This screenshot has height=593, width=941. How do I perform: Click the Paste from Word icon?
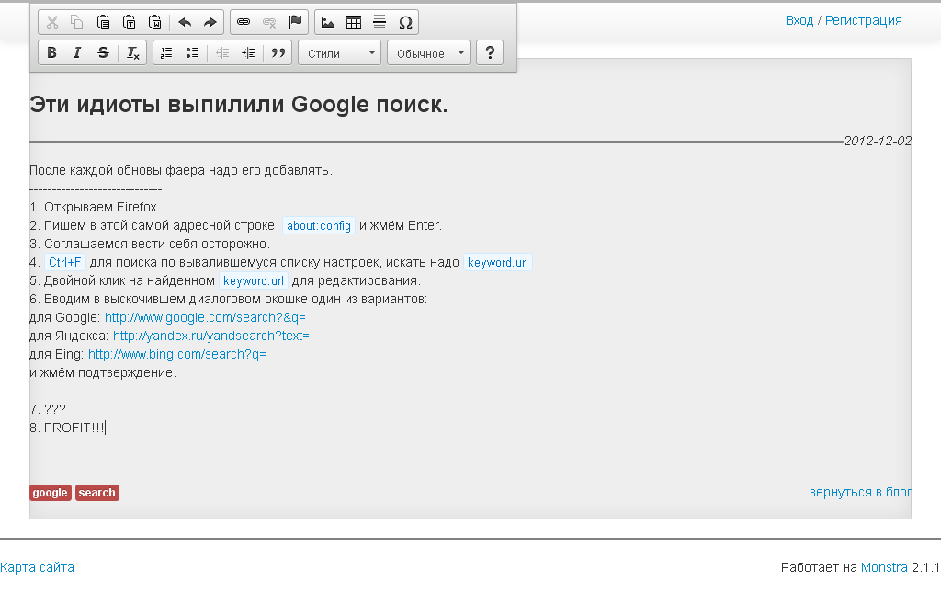pyautogui.click(x=154, y=22)
